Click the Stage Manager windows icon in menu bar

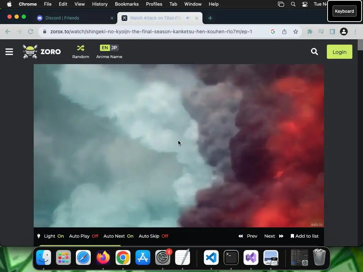pos(281,4)
